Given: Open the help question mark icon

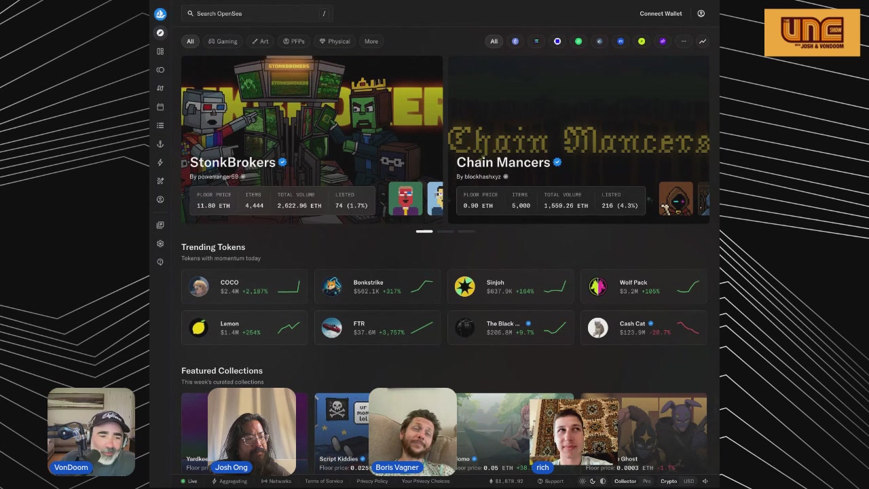Looking at the screenshot, I should [x=160, y=262].
